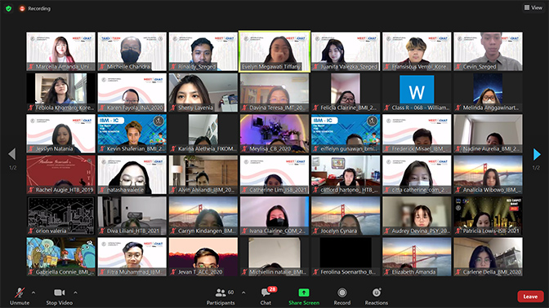Image resolution: width=549 pixels, height=308 pixels.
Task: Select Ivana Clairine_COM video tile
Action: (274, 216)
